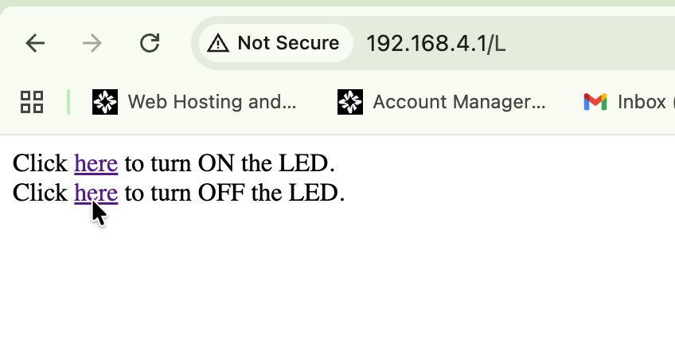This screenshot has width=675, height=360.
Task: Open the "Not Secure" site info label
Action: point(288,43)
